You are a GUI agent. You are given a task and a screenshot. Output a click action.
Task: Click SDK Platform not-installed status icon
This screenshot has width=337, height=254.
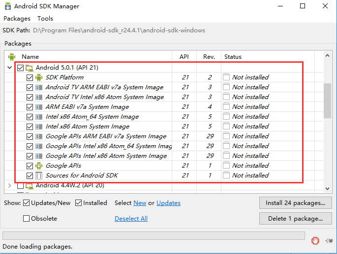(x=226, y=77)
